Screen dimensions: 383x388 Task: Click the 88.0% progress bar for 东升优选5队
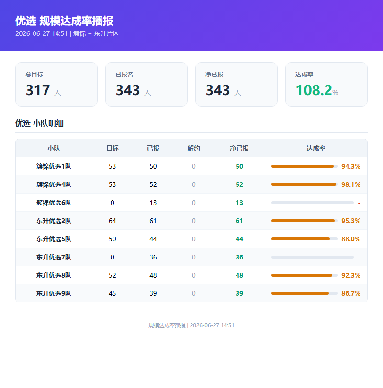point(304,239)
